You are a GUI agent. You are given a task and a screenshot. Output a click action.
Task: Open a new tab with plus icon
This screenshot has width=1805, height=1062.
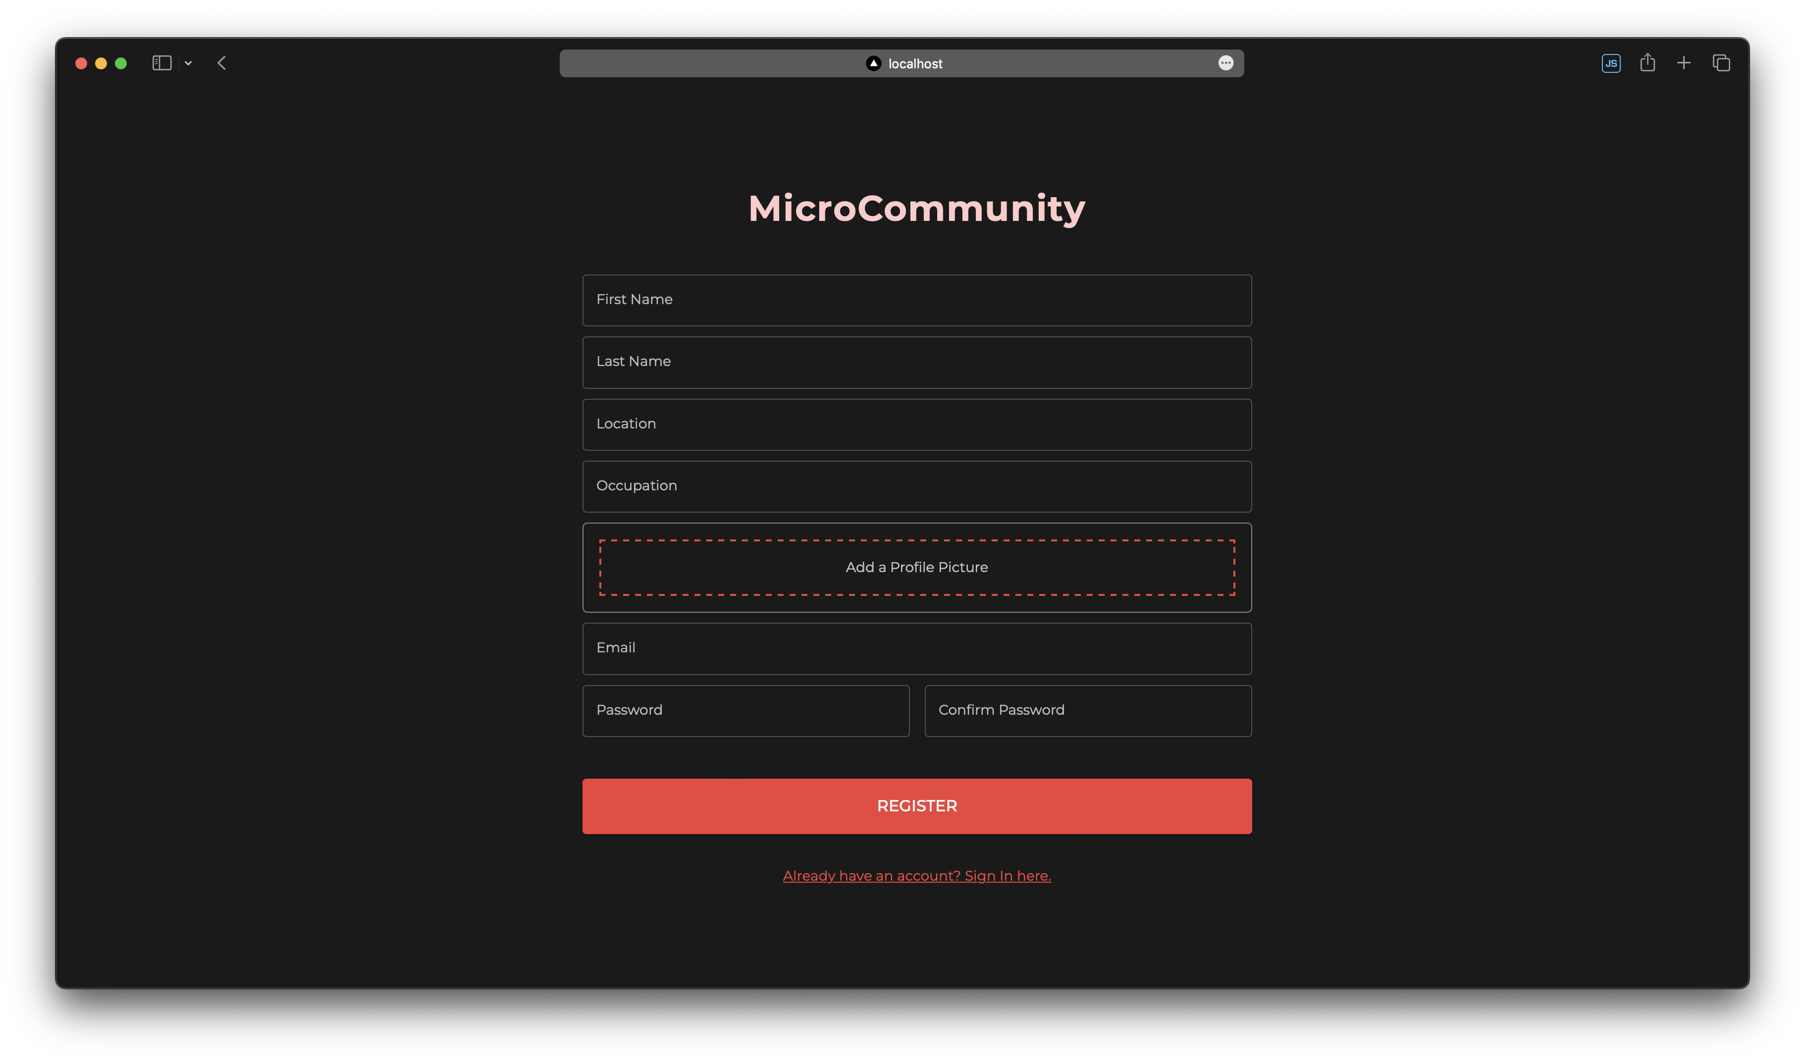(1684, 63)
